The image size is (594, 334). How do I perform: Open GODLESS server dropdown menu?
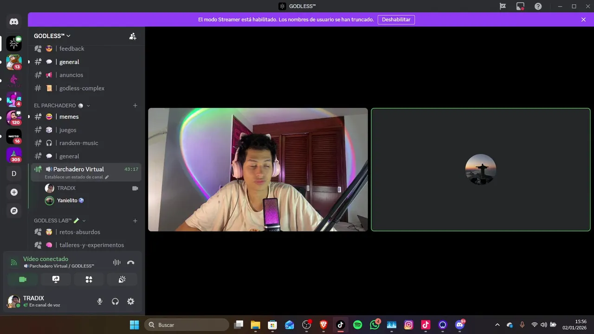pos(52,36)
